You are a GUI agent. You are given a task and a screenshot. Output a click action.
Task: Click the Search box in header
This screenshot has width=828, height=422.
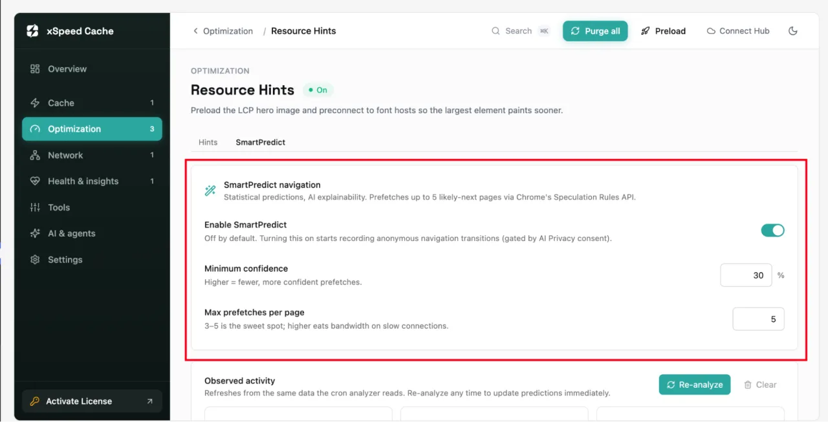[520, 31]
